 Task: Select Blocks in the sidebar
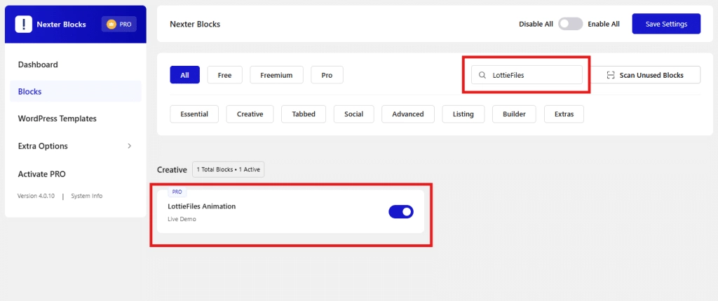click(x=76, y=92)
